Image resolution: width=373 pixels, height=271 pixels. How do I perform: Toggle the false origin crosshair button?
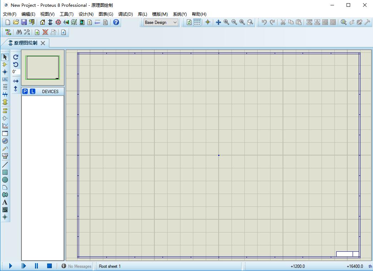208,22
